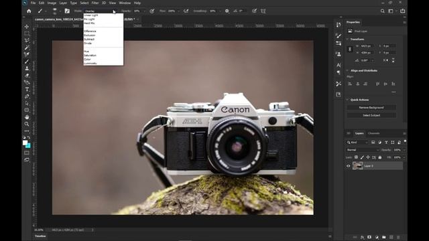The height and width of the screenshot is (241, 429).
Task: Collapse the Transform section
Action: tap(347, 39)
